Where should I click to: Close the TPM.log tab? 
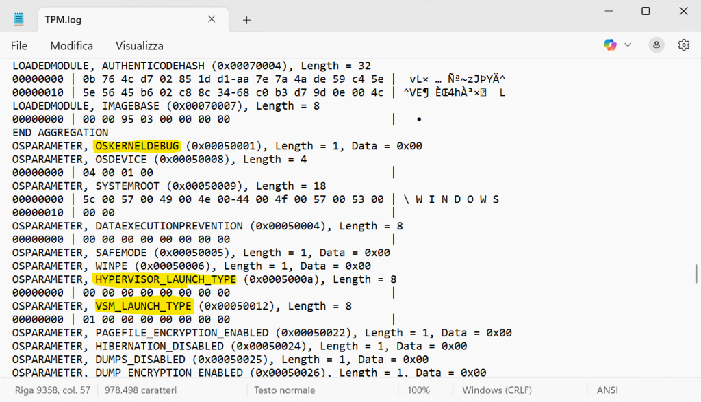pos(211,19)
